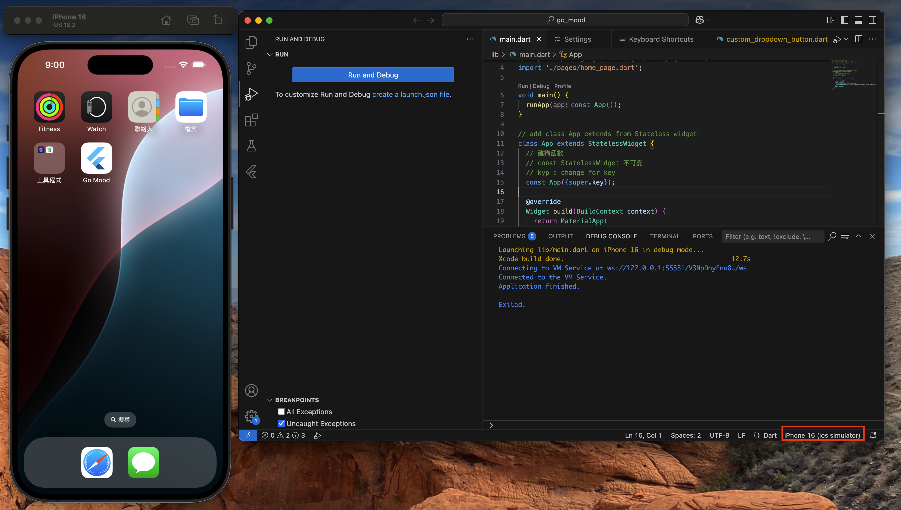Collapse the RUN section chevron
Screen dimensions: 901x510
pos(270,54)
